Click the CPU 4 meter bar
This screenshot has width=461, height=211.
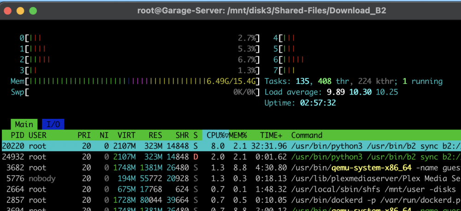tap(367, 38)
